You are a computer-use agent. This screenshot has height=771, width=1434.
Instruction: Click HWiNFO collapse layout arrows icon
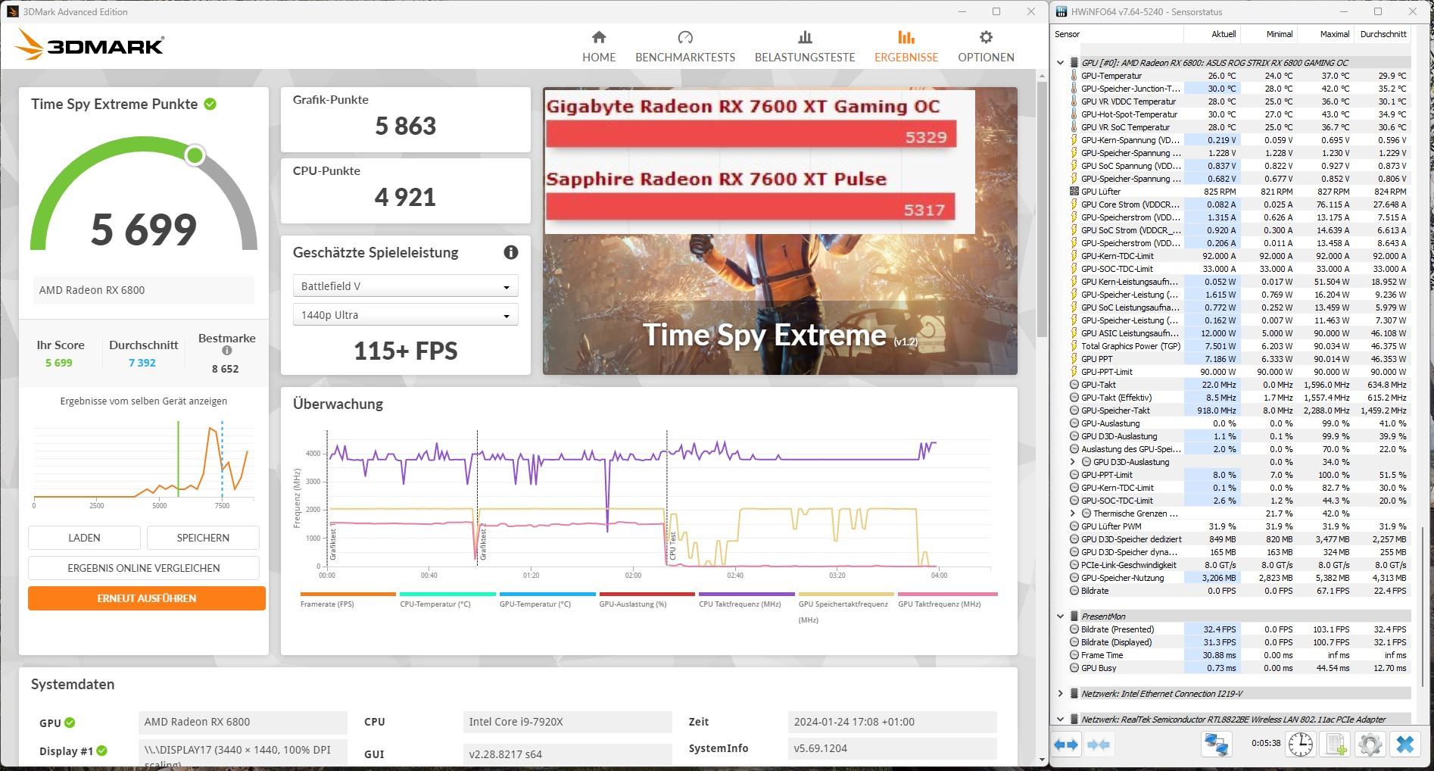1099,744
